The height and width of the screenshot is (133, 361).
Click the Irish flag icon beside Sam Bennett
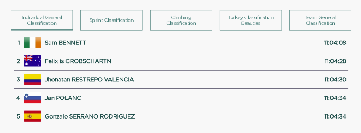[32, 43]
